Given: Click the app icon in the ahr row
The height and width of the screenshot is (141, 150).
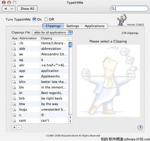Looking at the screenshot, I should (14, 65).
